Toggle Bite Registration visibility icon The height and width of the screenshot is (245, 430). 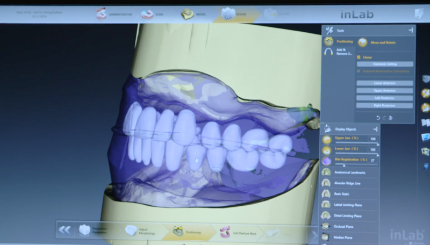tap(327, 160)
